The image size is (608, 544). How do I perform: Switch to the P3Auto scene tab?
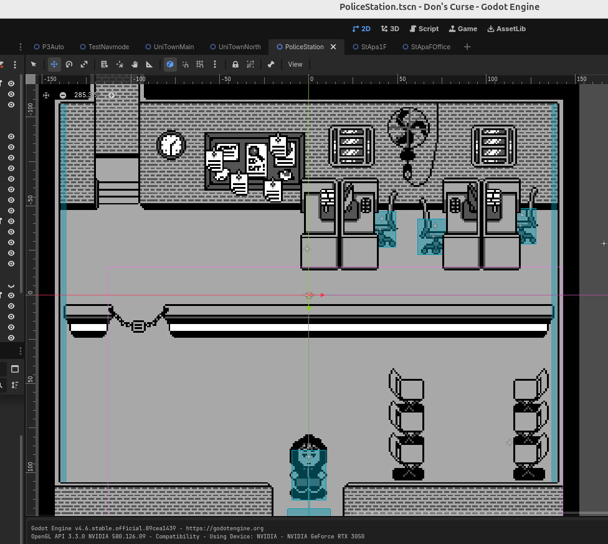(49, 47)
